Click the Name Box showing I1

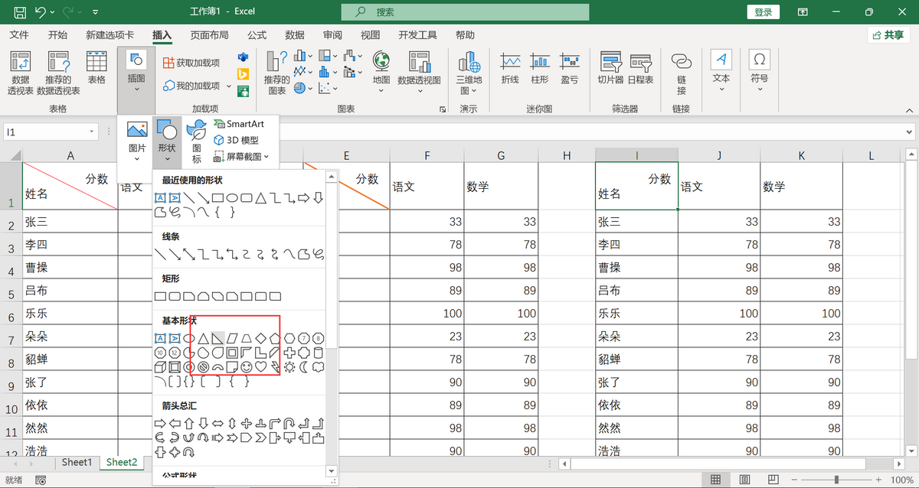tap(46, 132)
